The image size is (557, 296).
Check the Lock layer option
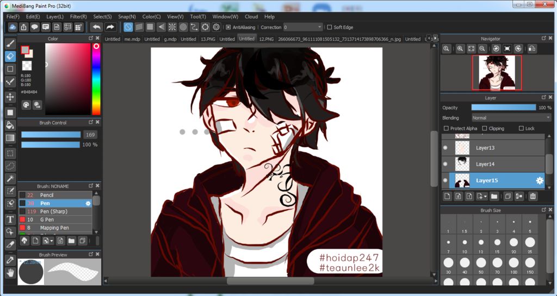[522, 128]
